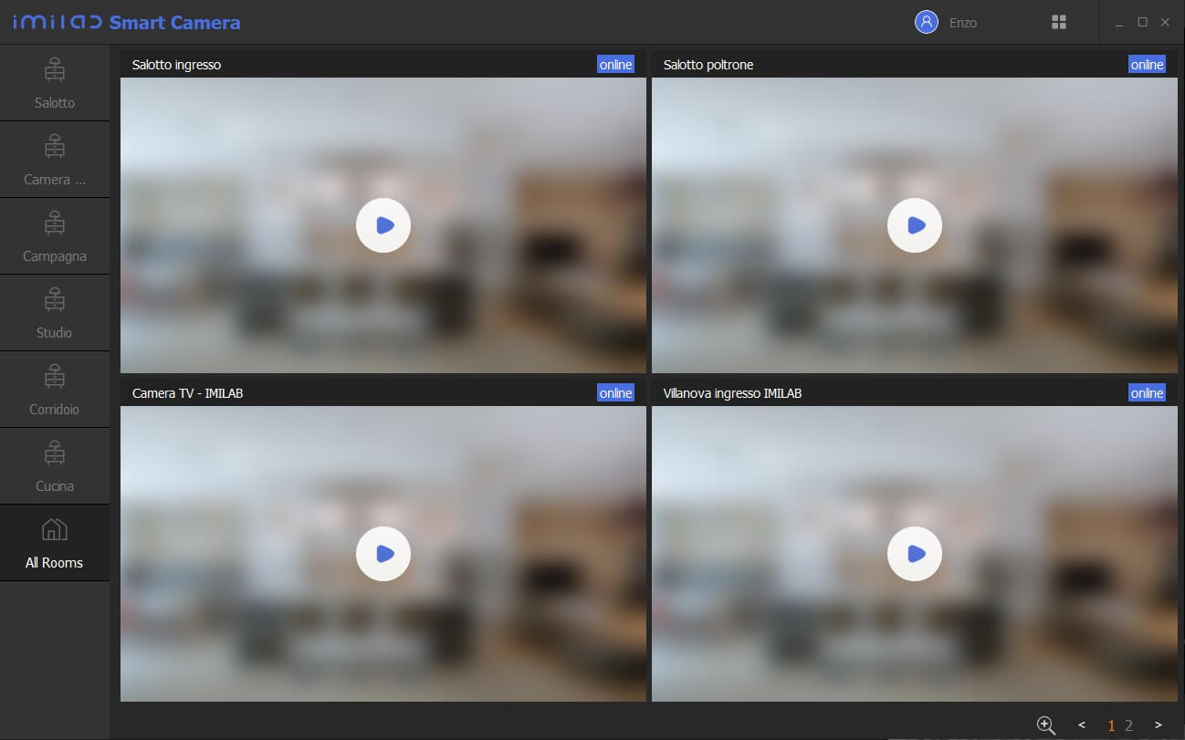Click the magnifier zoom-in icon
This screenshot has height=740, width=1185.
click(1046, 725)
